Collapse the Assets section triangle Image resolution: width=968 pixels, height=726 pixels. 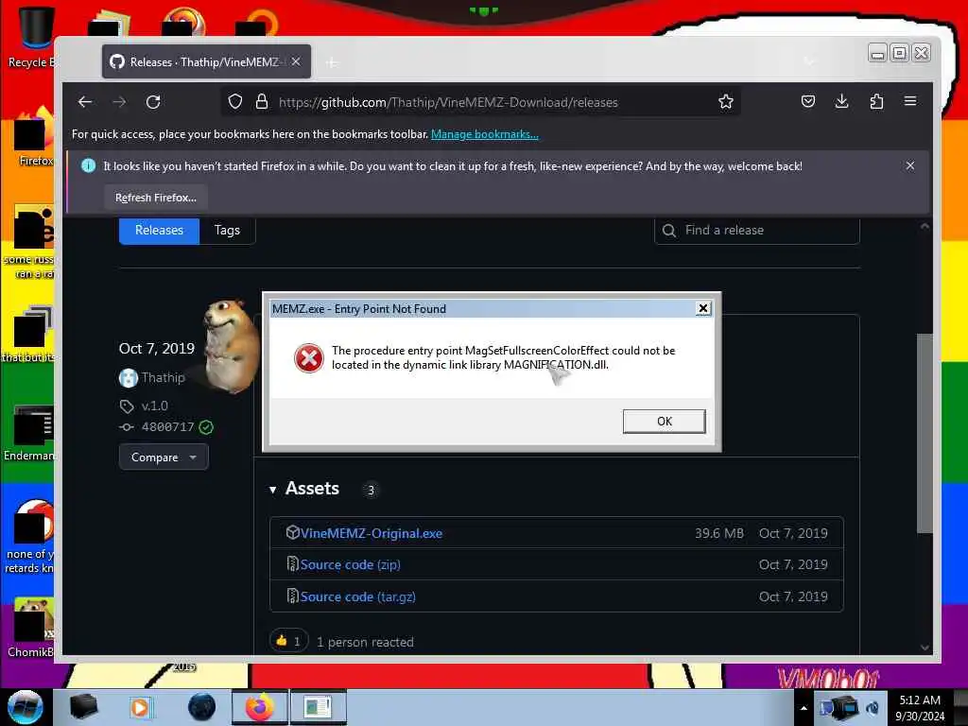(x=273, y=490)
